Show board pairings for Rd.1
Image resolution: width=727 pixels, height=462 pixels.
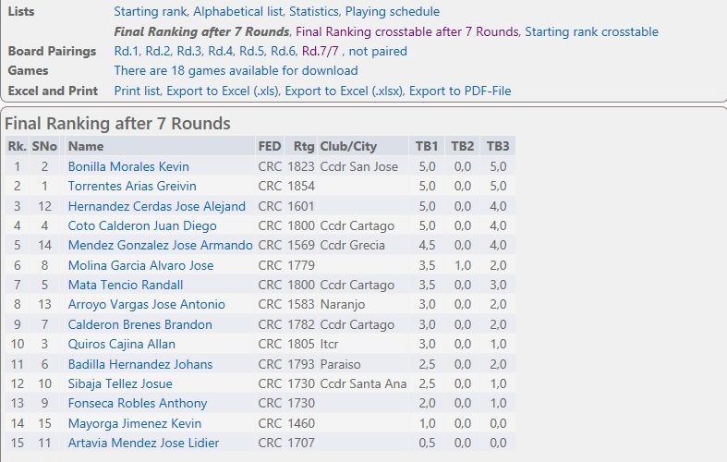(127, 52)
